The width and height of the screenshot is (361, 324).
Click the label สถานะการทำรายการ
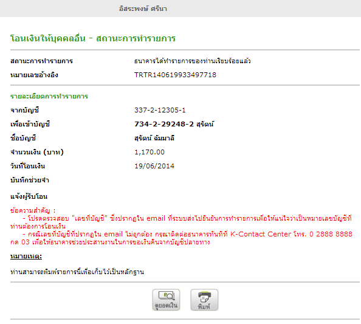click(x=41, y=61)
